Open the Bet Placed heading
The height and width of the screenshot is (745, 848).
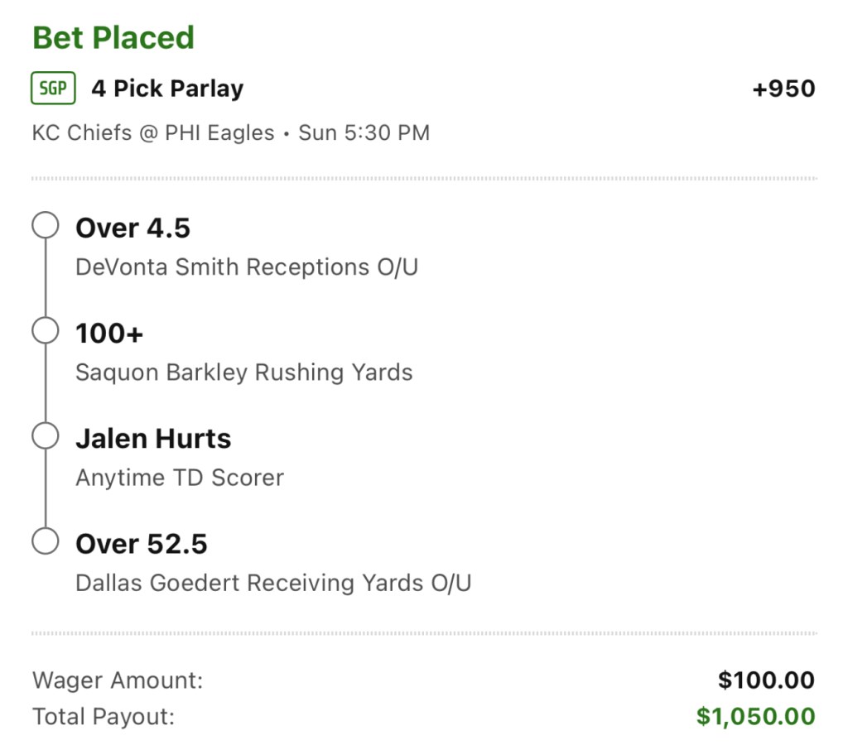113,37
